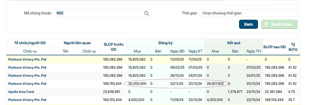The height and width of the screenshot is (105, 318).
Task: Click the SLCP sau GD column header
Action: 274,47
